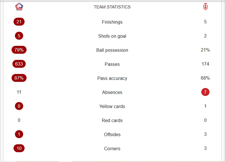Select the 21 finishings badge
The image size is (225, 162).
point(19,22)
